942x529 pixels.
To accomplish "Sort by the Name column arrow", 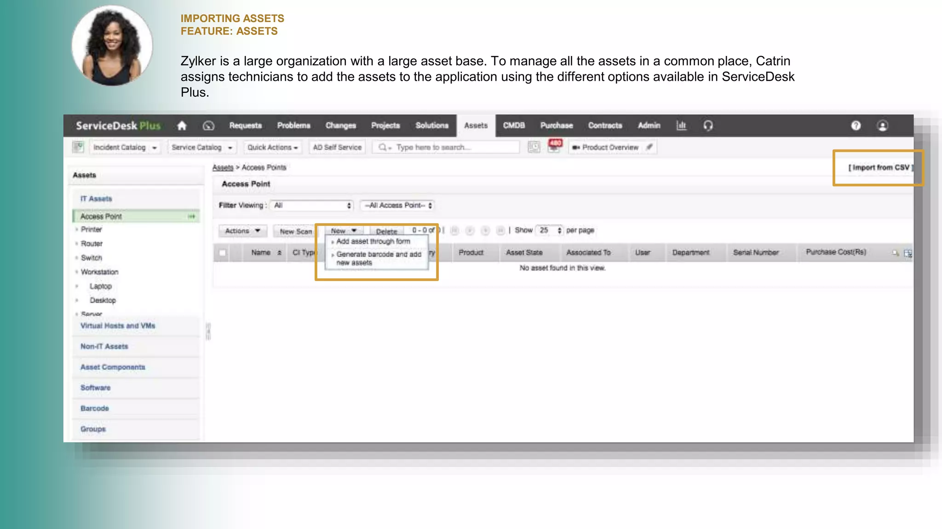I will pos(279,253).
